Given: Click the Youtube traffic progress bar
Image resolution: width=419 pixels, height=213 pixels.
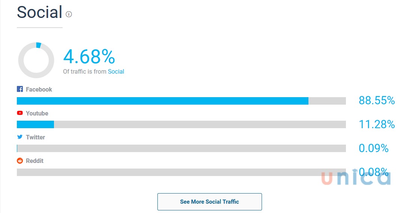Looking at the screenshot, I should click(x=181, y=124).
